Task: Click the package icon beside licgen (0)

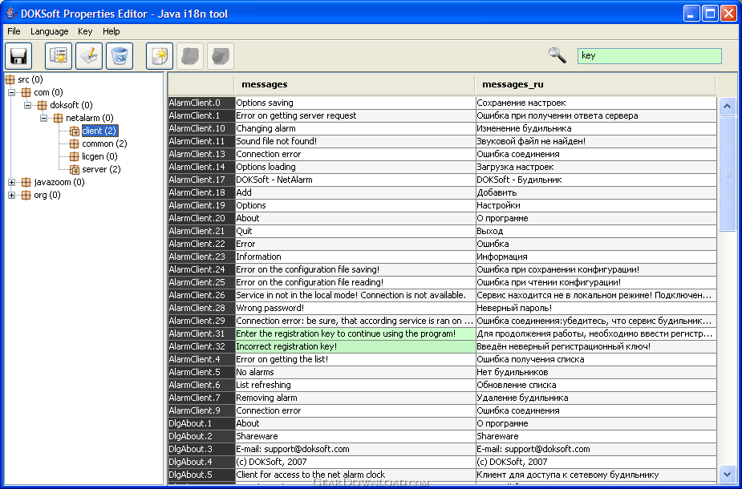Action: coord(75,156)
